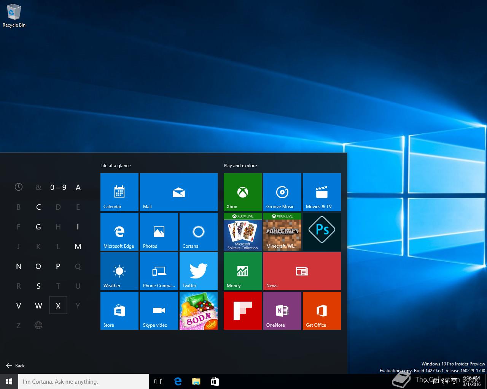Jump to apps starting with S
This screenshot has height=389, width=487.
[x=38, y=286]
